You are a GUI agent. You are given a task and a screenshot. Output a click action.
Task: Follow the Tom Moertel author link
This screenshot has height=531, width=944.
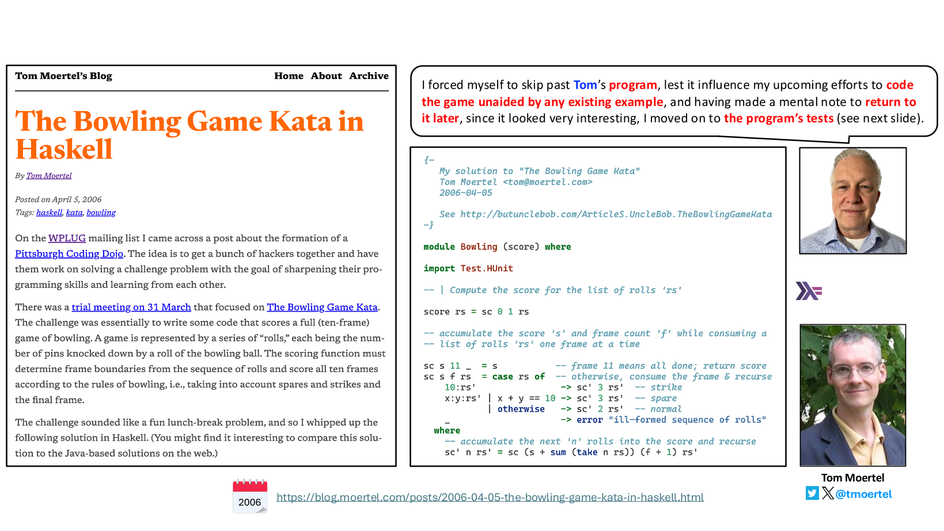(49, 176)
